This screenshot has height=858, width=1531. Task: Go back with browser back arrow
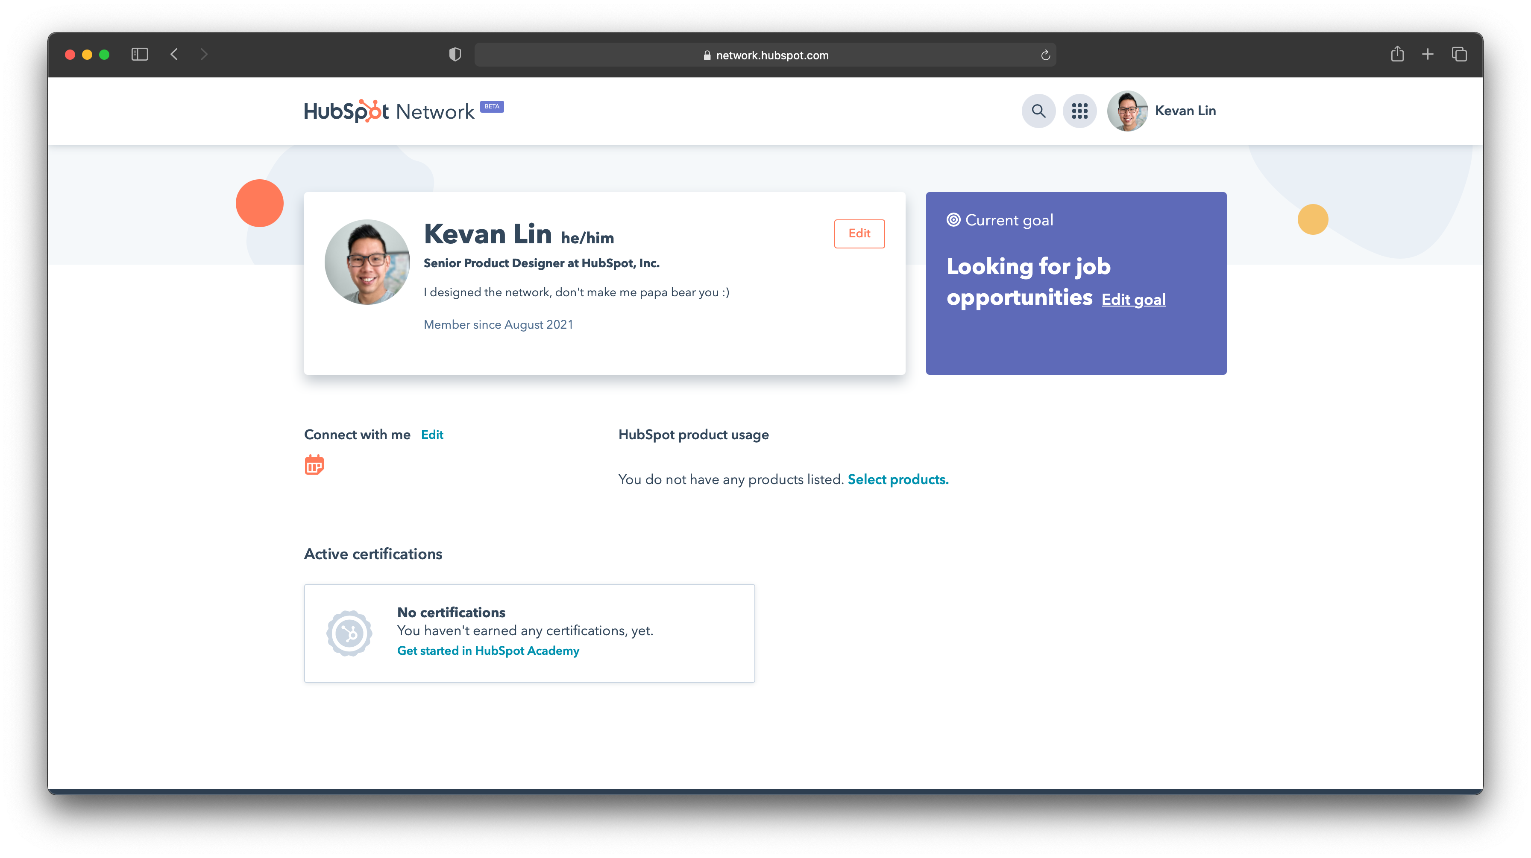174,55
